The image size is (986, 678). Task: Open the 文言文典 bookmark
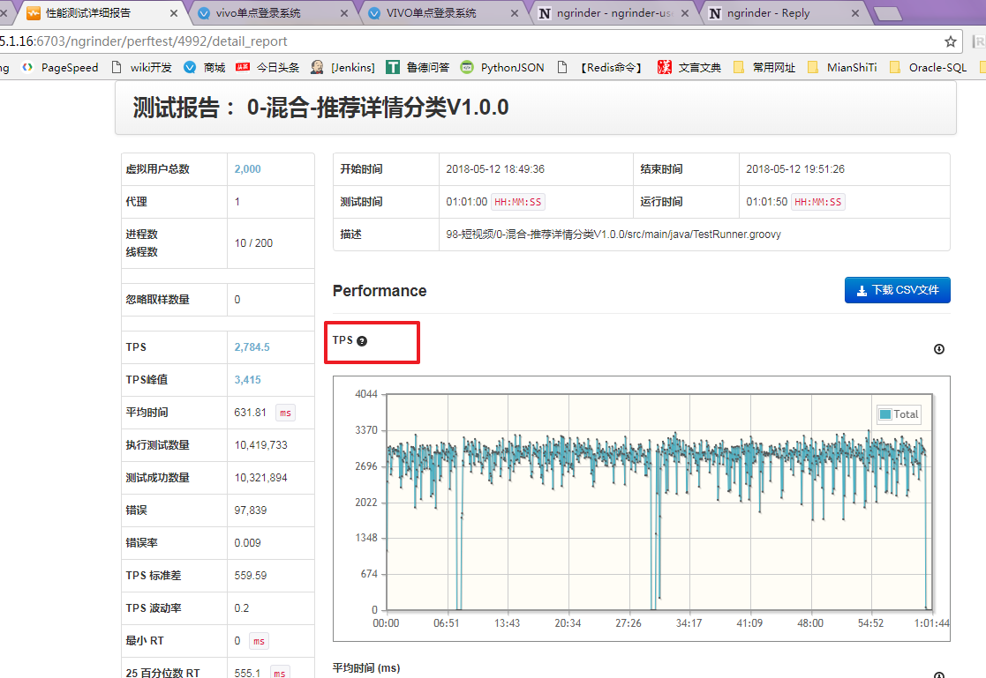(x=689, y=67)
